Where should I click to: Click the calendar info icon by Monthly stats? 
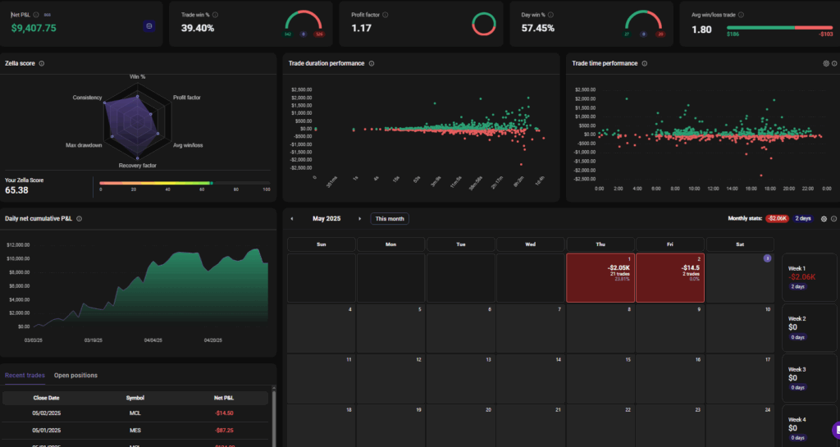(833, 218)
